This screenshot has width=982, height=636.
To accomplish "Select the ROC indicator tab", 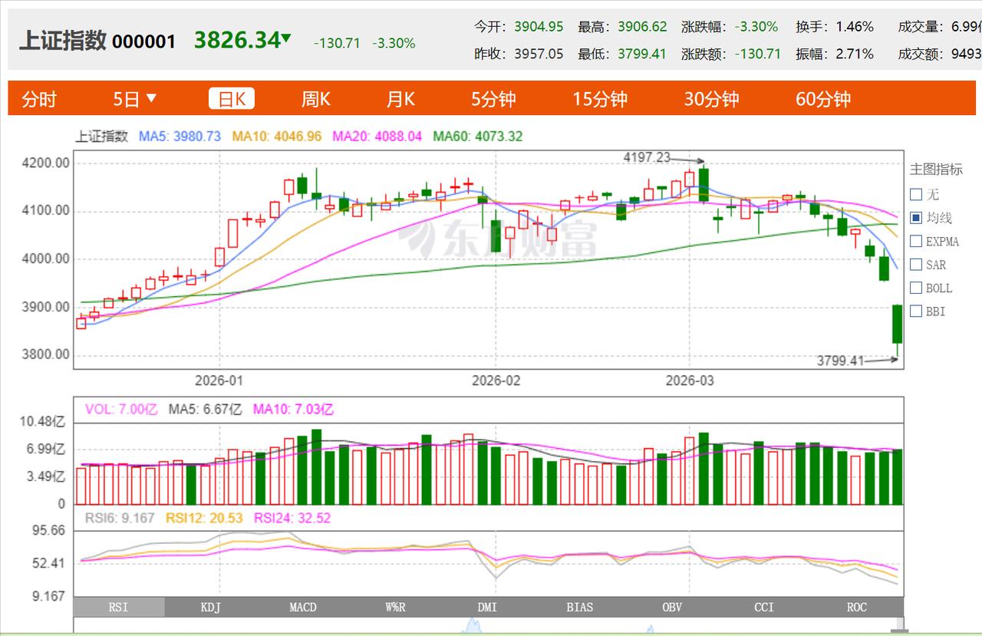I will pos(857,607).
